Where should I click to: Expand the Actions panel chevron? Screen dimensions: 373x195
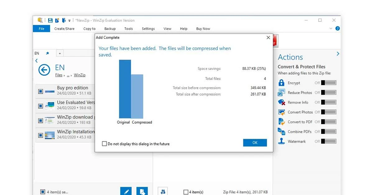click(338, 53)
